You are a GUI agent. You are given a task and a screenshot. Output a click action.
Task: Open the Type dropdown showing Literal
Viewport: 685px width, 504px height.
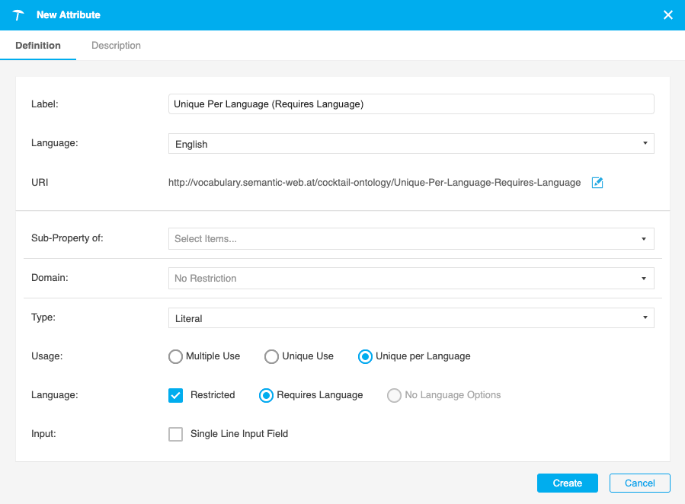click(411, 317)
